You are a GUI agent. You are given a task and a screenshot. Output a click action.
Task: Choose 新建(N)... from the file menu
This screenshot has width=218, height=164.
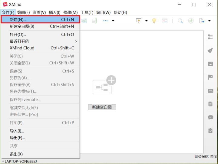click(x=40, y=19)
